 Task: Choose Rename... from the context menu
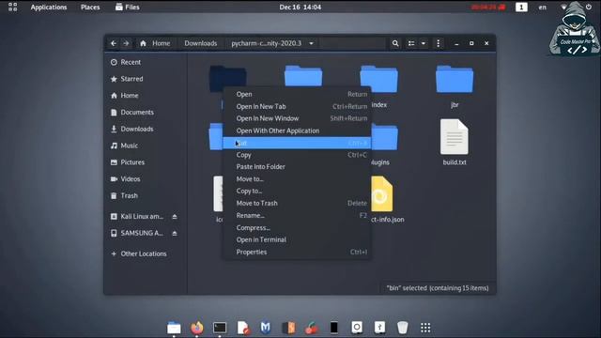click(x=297, y=215)
